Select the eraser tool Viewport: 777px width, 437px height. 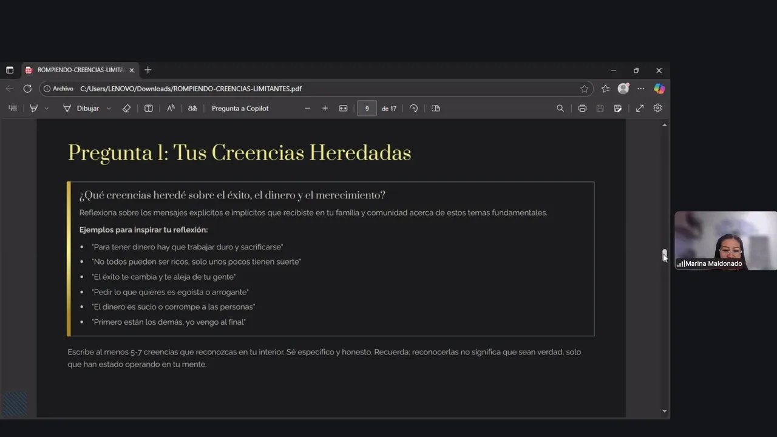point(126,108)
